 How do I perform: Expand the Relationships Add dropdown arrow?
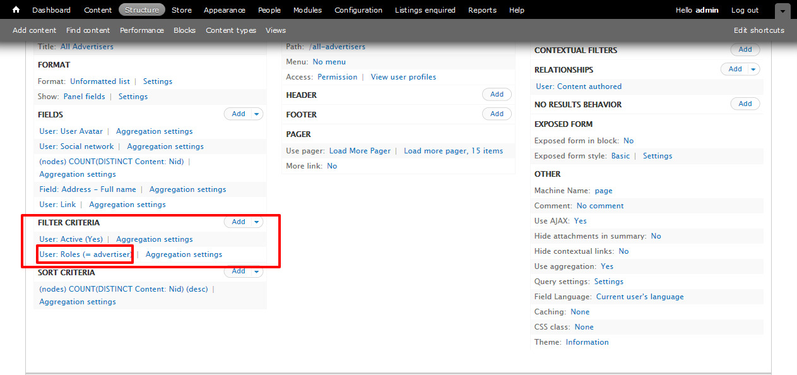[754, 69]
